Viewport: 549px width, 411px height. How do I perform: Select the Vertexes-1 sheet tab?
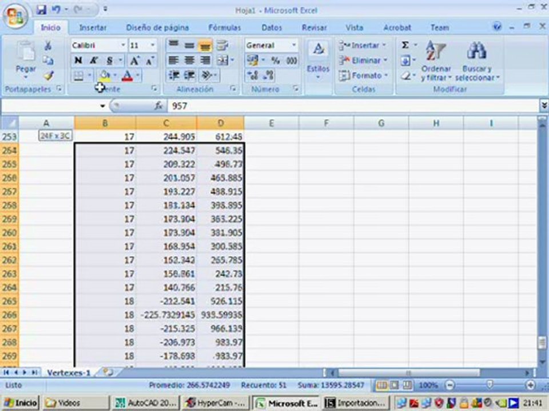(69, 373)
